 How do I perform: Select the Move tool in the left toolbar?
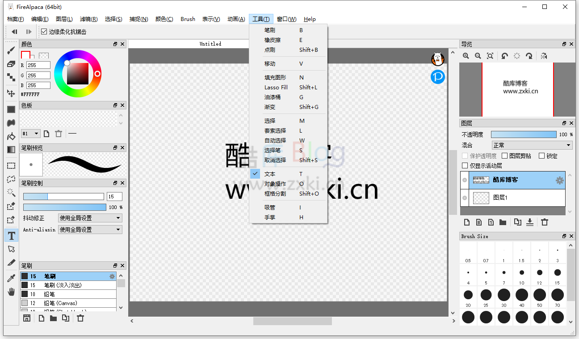pyautogui.click(x=11, y=93)
